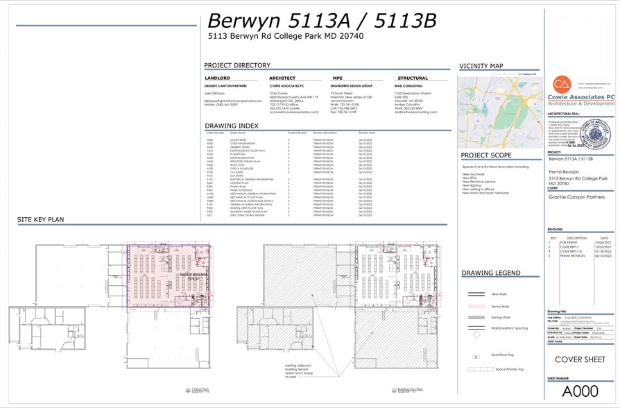Click the architectural seal stamp
620x408 pixels.
coord(594,133)
